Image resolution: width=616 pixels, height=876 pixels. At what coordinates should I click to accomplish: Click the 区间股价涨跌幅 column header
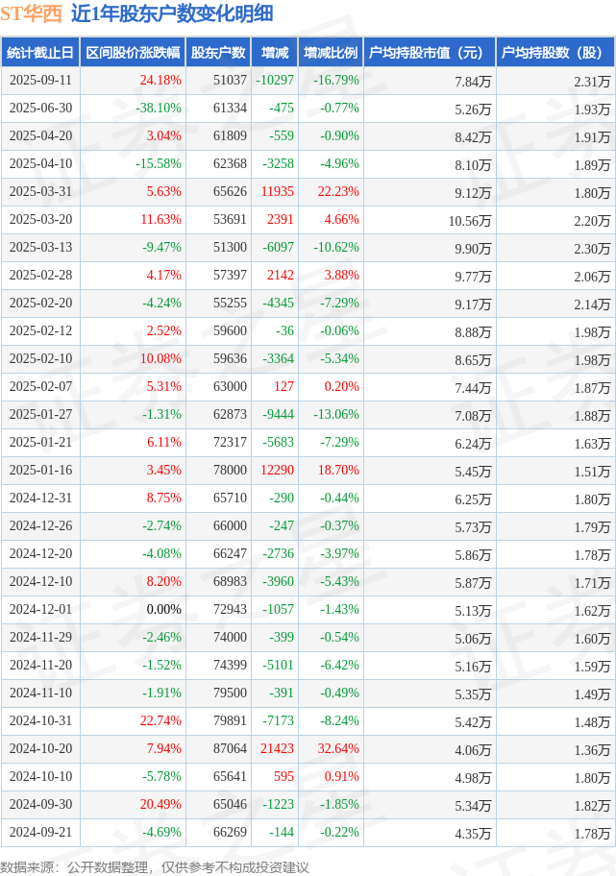[x=133, y=53]
